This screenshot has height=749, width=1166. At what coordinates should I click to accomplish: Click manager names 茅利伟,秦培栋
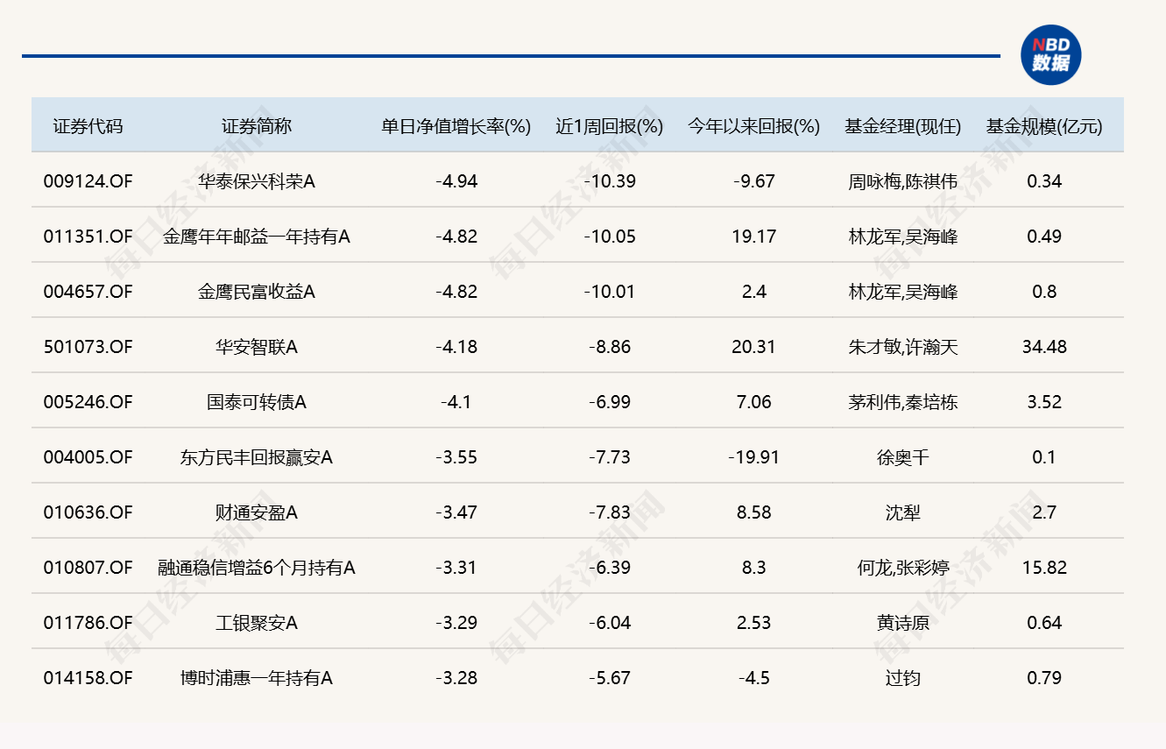pos(903,402)
